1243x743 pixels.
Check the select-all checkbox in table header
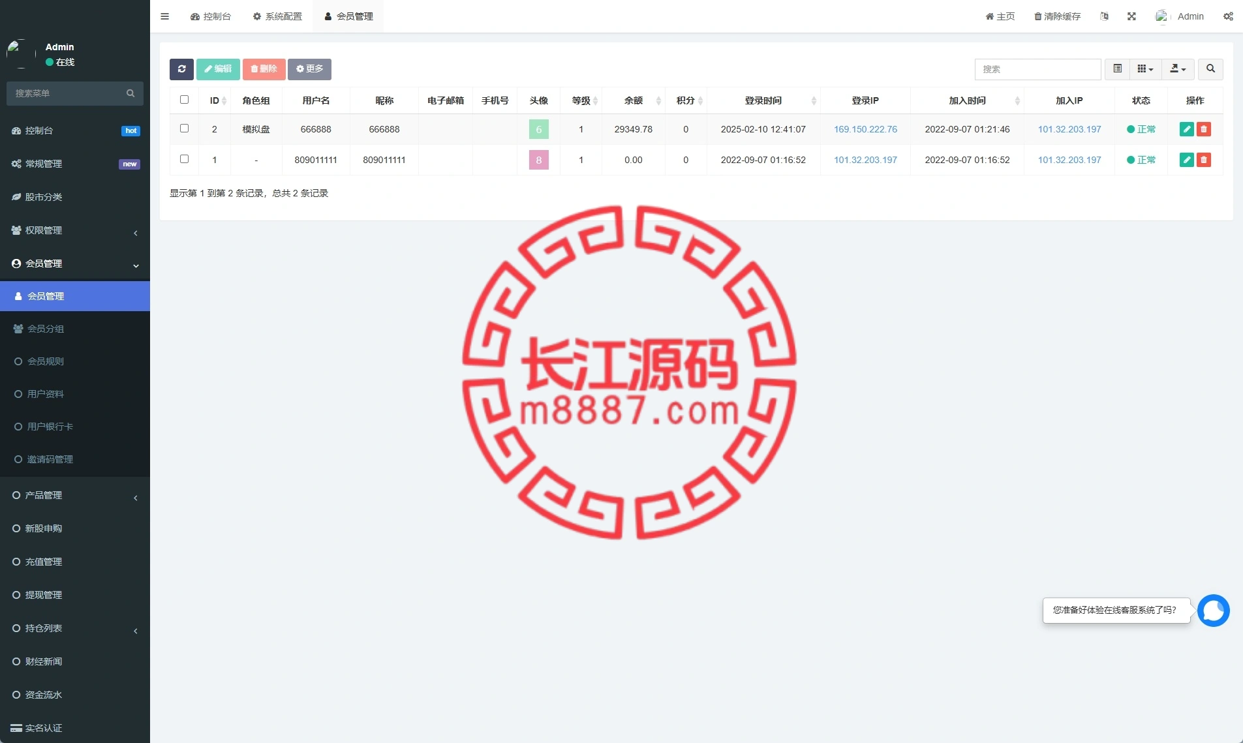[x=184, y=100]
